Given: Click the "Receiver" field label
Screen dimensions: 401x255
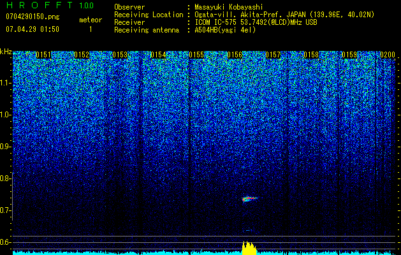Looking at the screenshot, I should pos(129,22).
